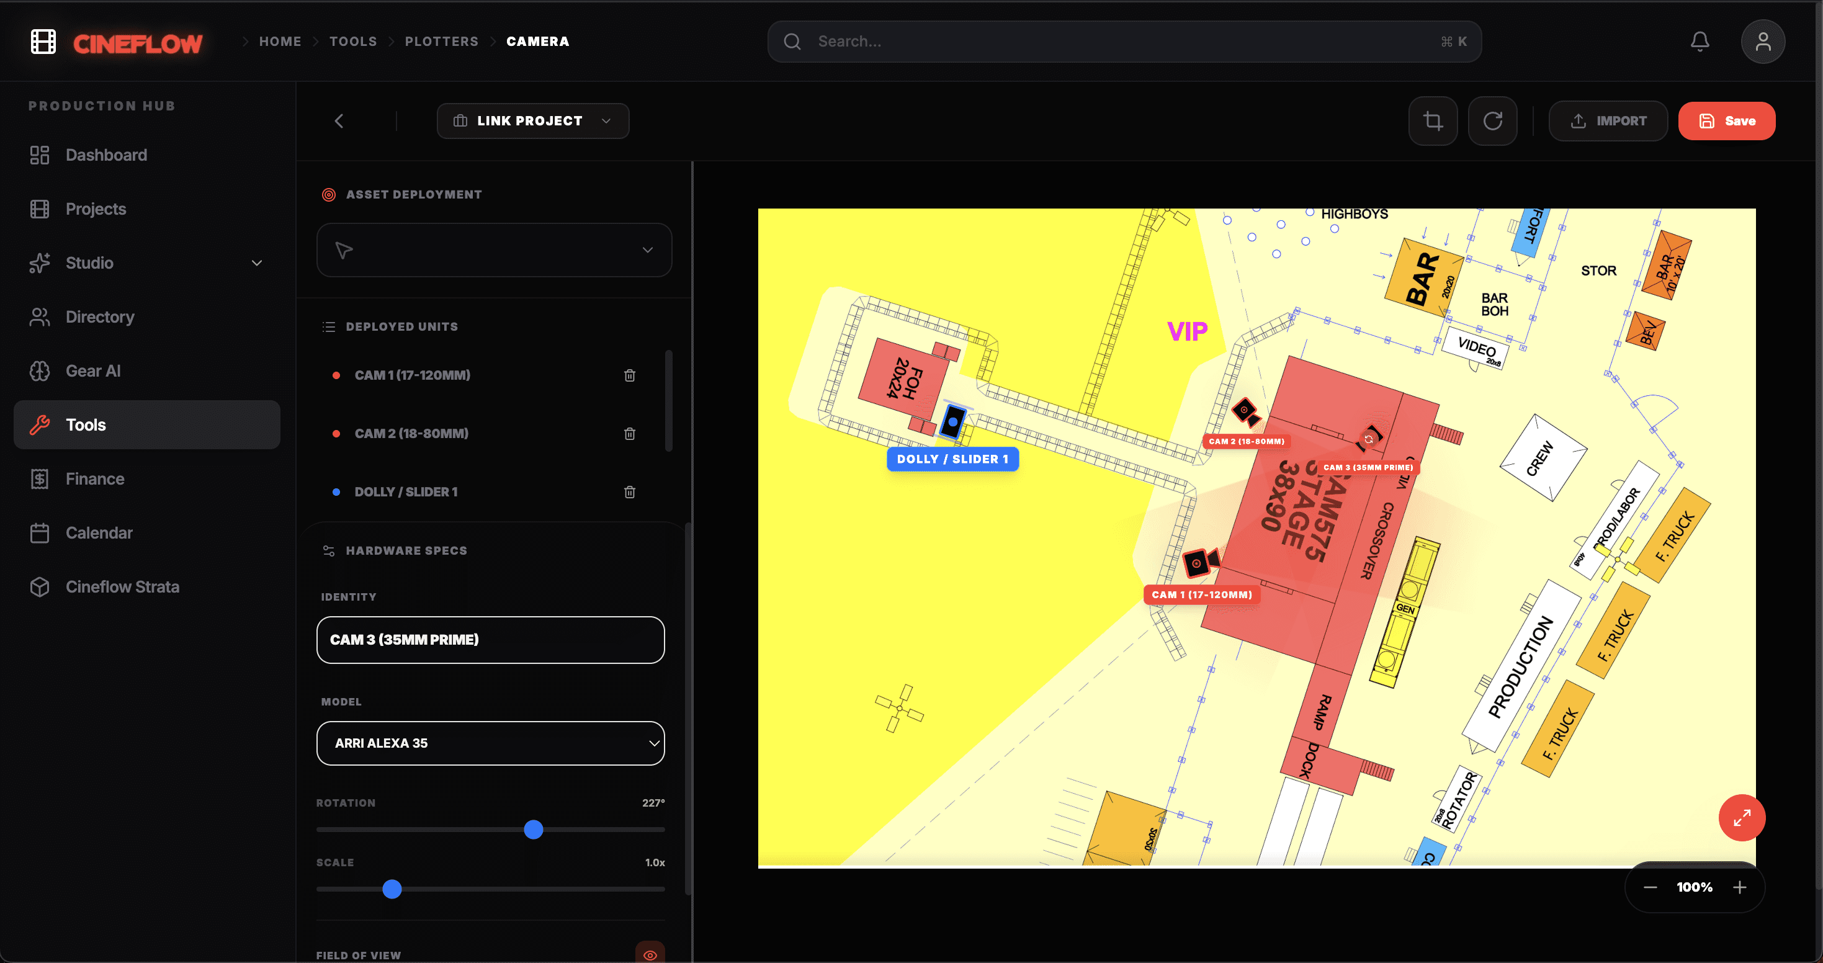Open the Link Project dropdown
The width and height of the screenshot is (1823, 963).
(x=532, y=121)
